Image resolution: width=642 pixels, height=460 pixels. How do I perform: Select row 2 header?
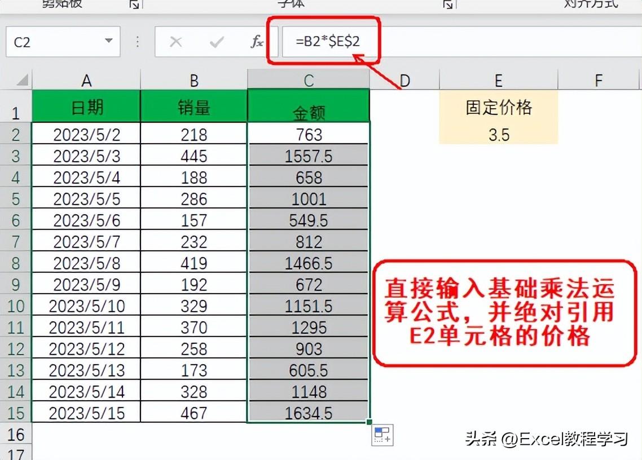[x=16, y=133]
